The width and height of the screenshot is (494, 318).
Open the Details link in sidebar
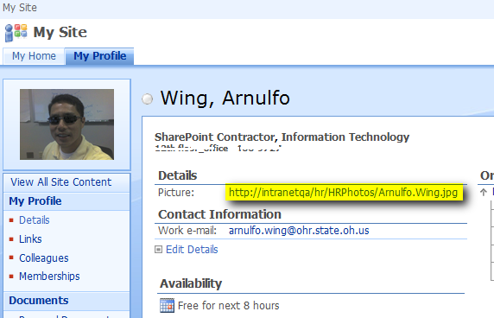click(35, 220)
